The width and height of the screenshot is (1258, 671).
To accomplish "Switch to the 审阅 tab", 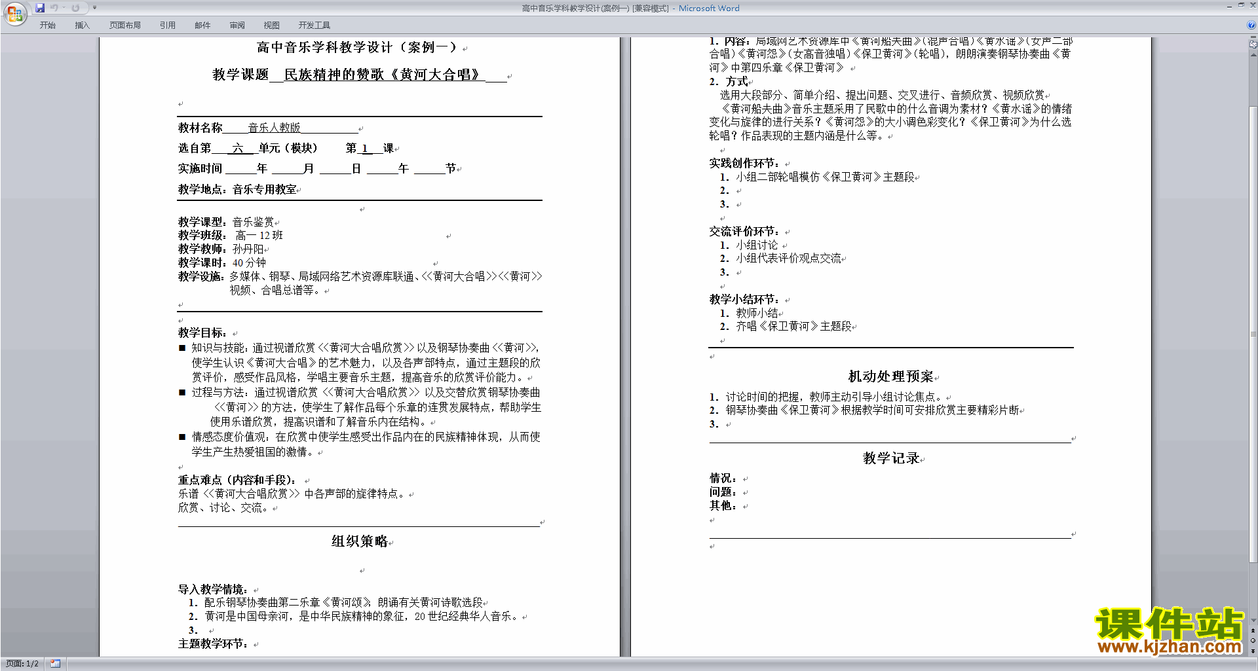I will (237, 25).
